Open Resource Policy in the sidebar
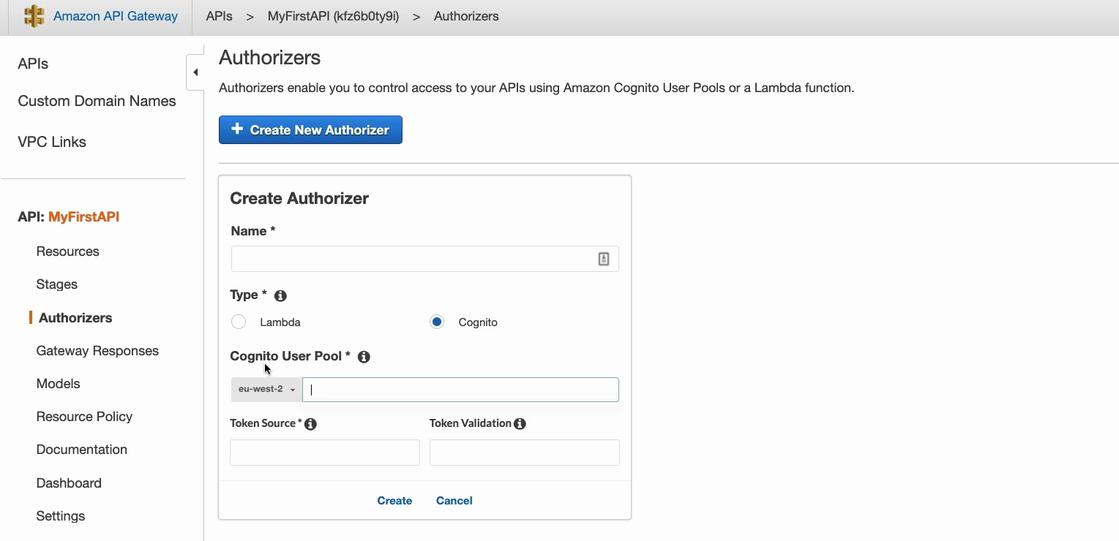Viewport: 1119px width, 541px height. (84, 417)
